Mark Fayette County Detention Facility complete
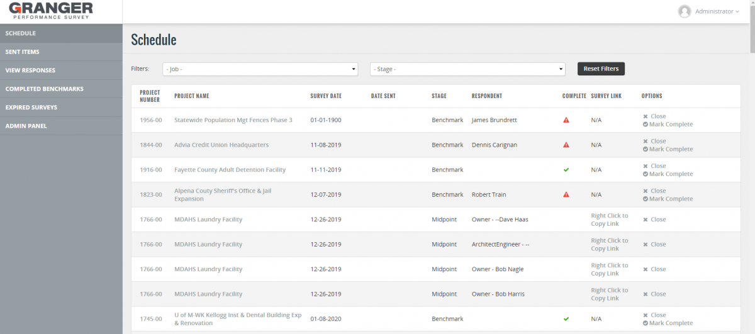Image resolution: width=755 pixels, height=334 pixels. pos(668,174)
